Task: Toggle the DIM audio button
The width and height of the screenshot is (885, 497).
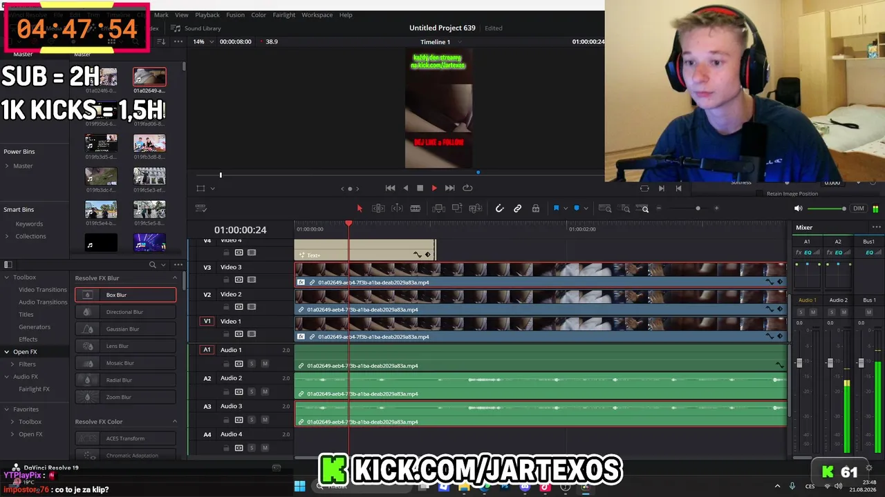Action: (859, 208)
